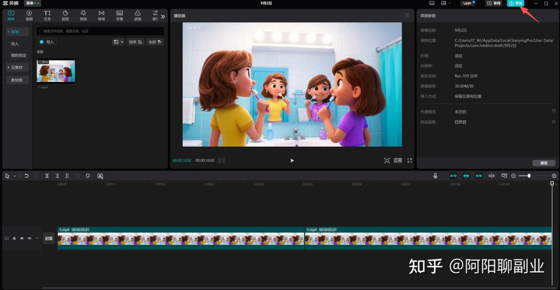Toggle the track lock icon
Screen dimensions: 560x290
(x=14, y=238)
